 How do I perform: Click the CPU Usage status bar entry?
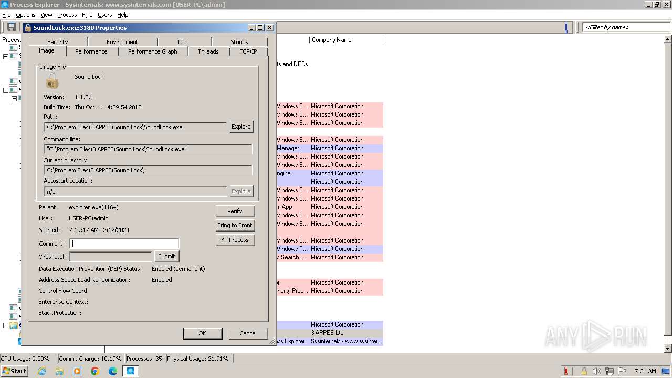pos(28,359)
